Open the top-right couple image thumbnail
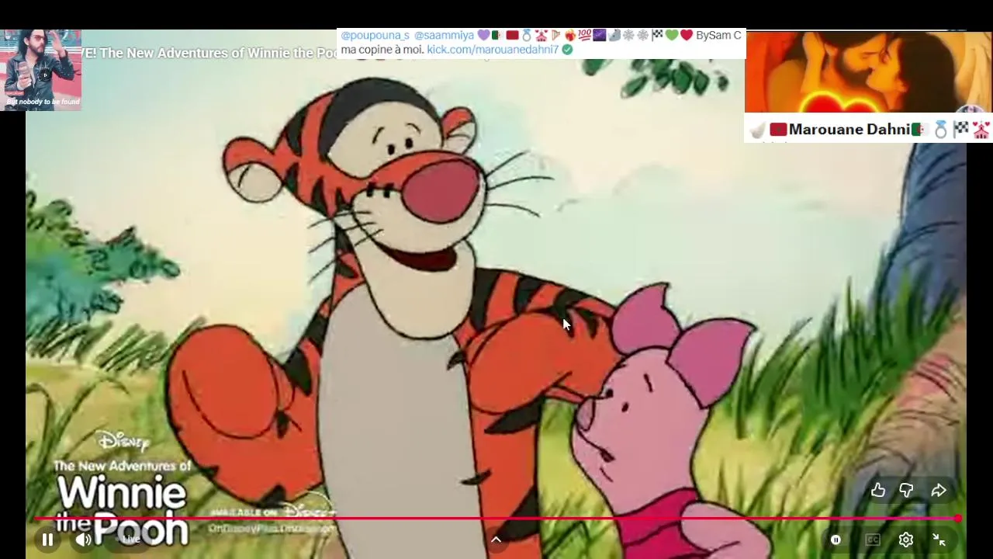993x559 pixels. point(868,72)
